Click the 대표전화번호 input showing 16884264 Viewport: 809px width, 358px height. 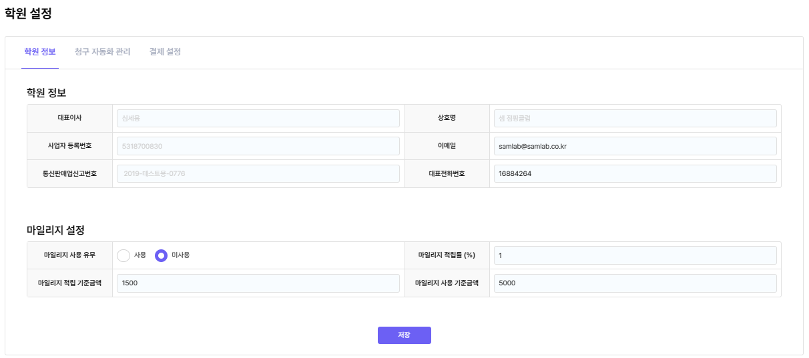point(635,173)
